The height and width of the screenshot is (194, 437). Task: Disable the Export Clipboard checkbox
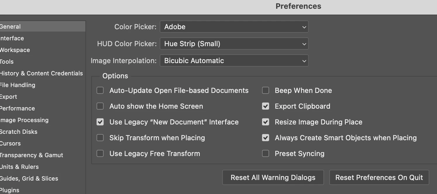point(266,106)
